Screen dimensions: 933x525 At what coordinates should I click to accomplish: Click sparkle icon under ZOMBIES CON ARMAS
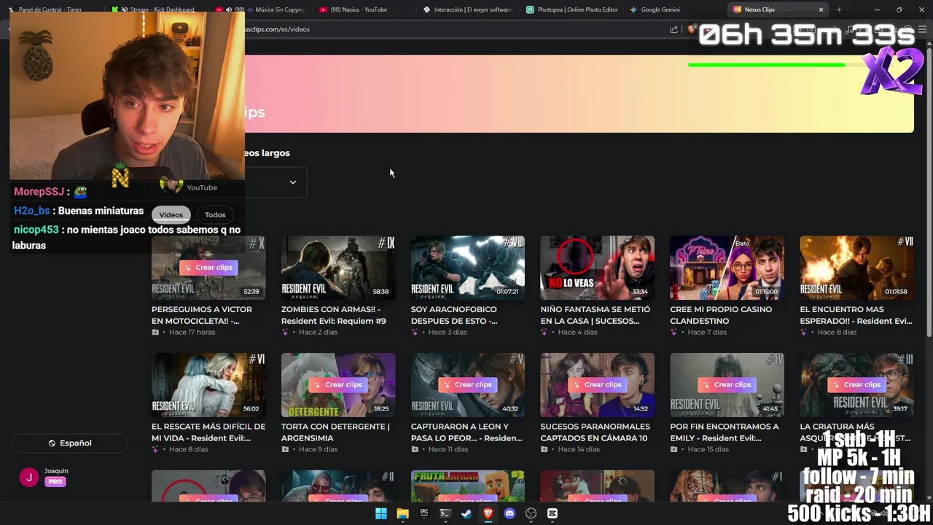(x=285, y=332)
